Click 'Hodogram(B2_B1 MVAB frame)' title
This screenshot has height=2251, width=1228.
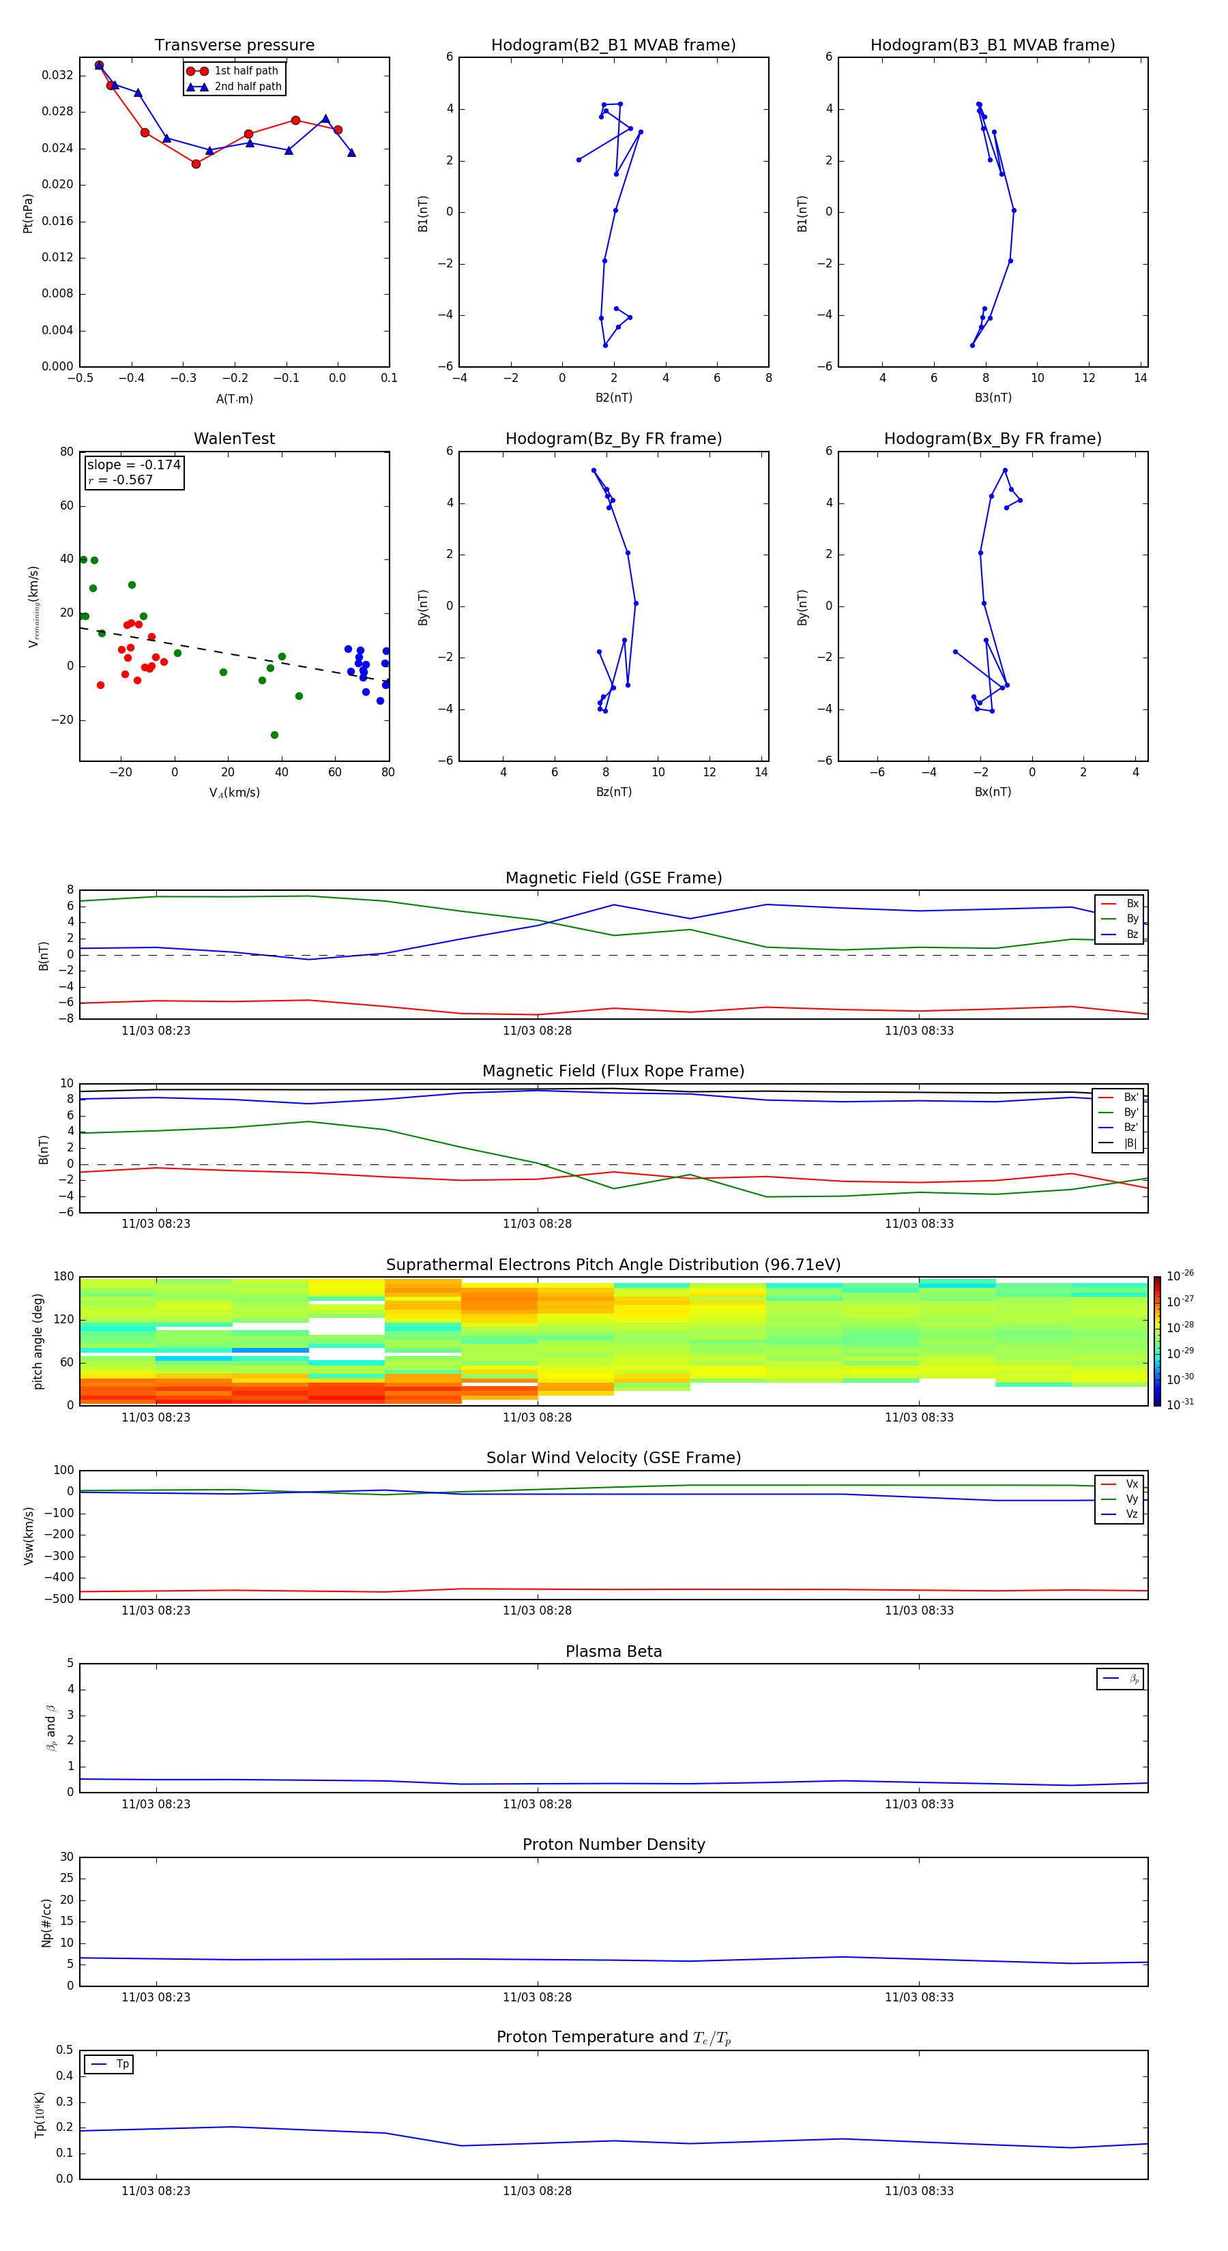point(613,46)
